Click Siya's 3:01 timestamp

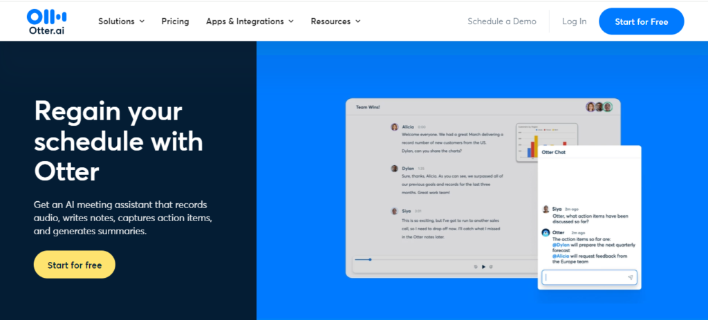(x=418, y=211)
